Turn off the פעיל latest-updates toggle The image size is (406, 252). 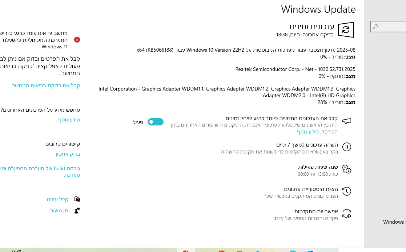155,122
